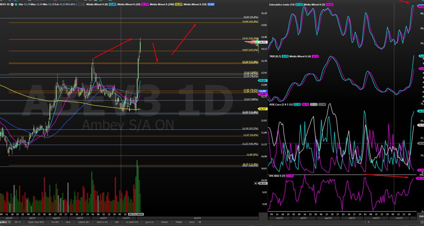424x226 pixels.
Task: Open the cci stoch trix tab
Action: (x=132, y=222)
